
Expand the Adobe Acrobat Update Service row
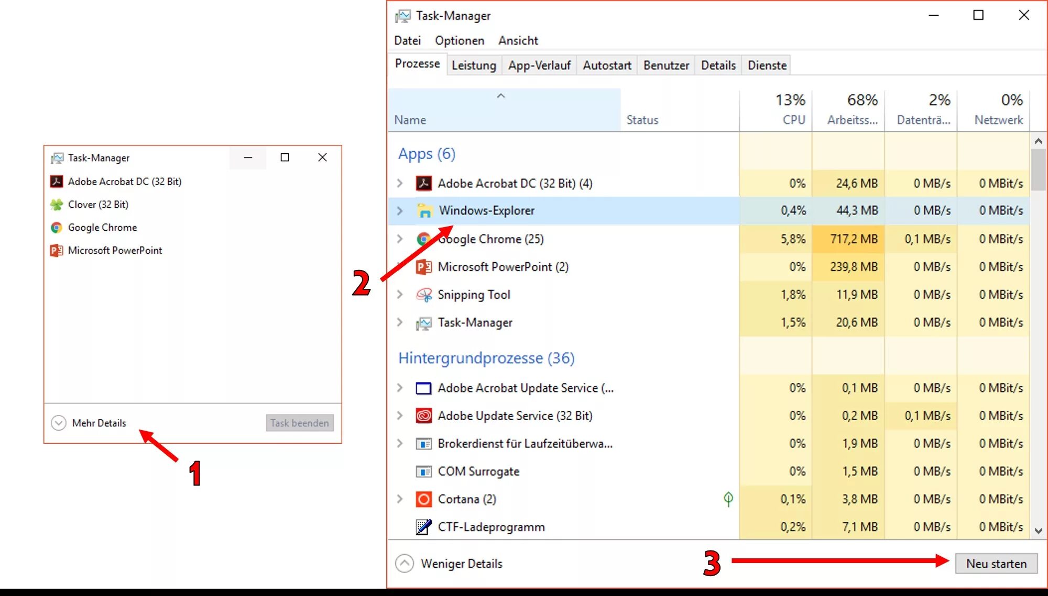400,388
